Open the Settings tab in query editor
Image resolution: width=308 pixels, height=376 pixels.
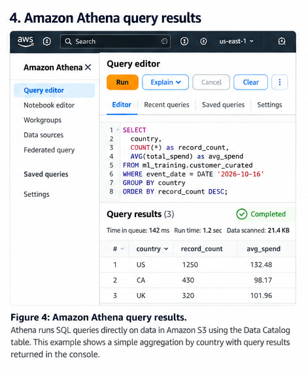click(x=269, y=105)
